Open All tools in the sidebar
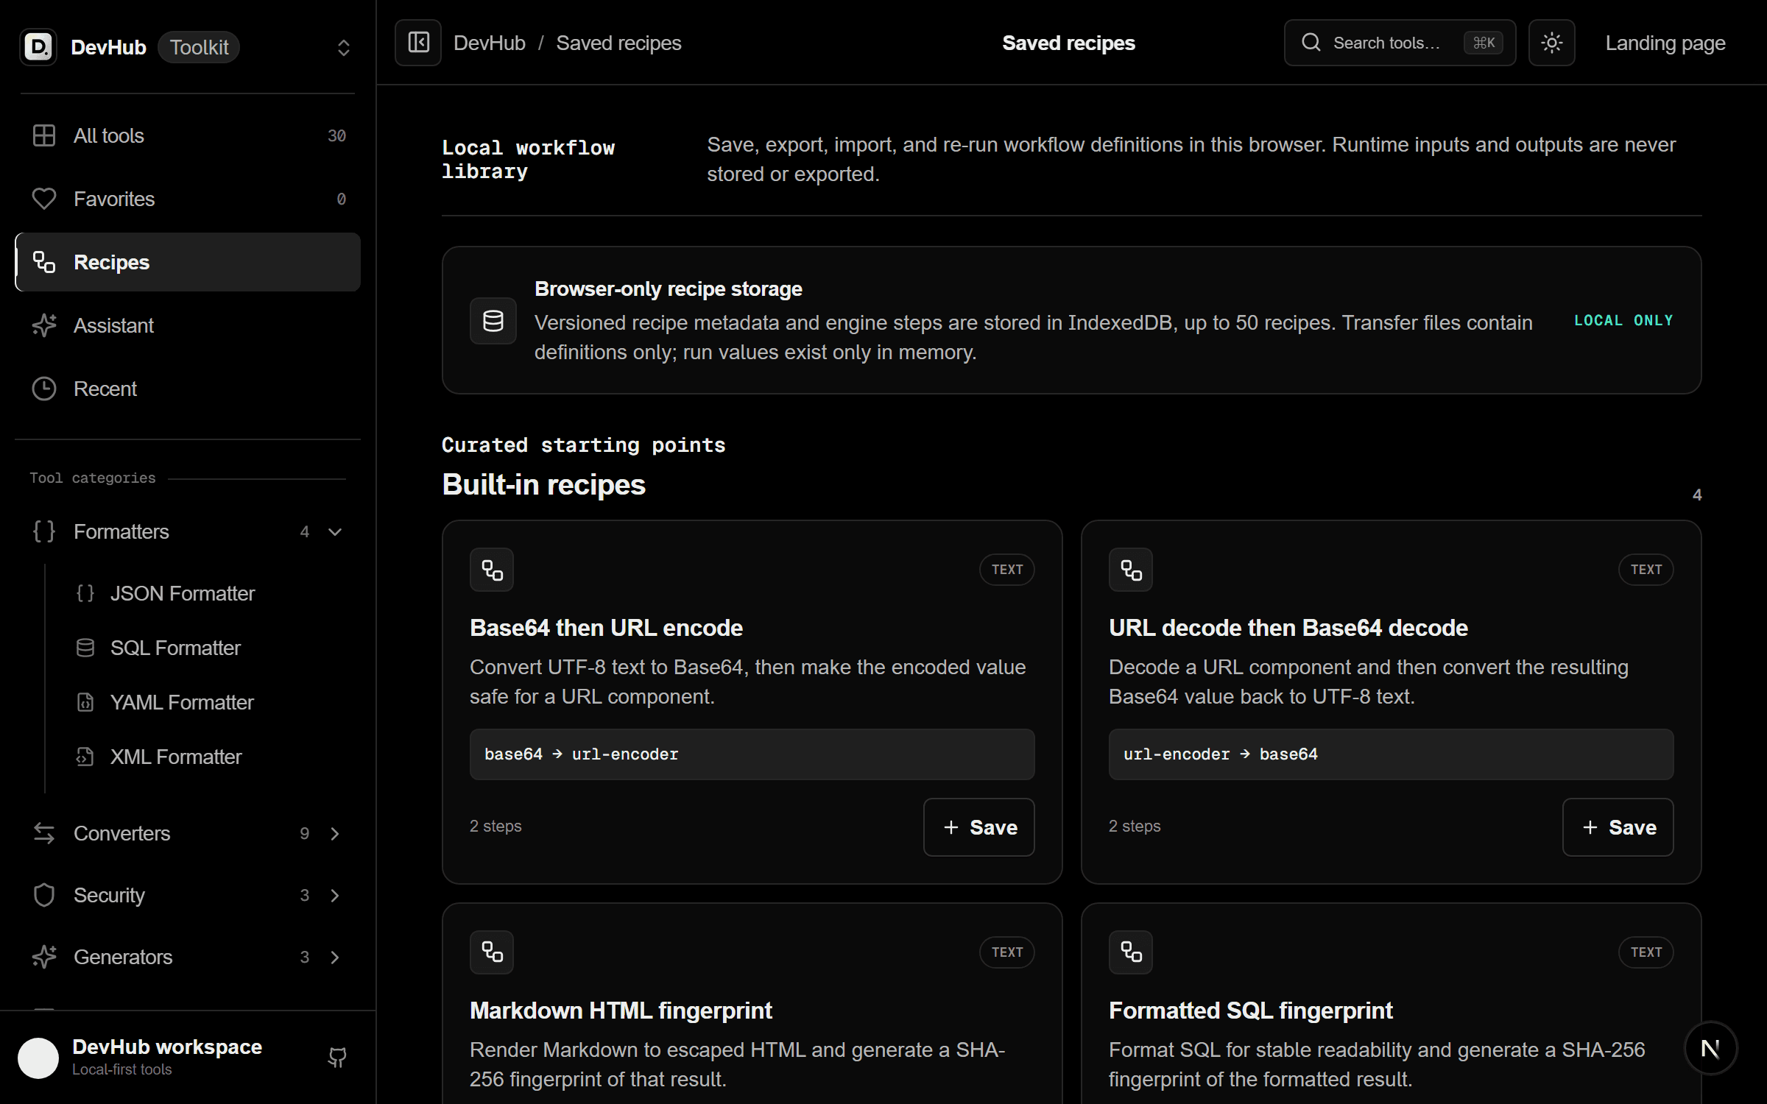The width and height of the screenshot is (1767, 1104). (188, 135)
